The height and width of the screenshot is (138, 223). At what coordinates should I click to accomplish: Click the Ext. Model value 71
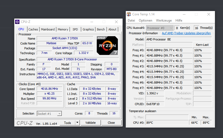click(78, 69)
